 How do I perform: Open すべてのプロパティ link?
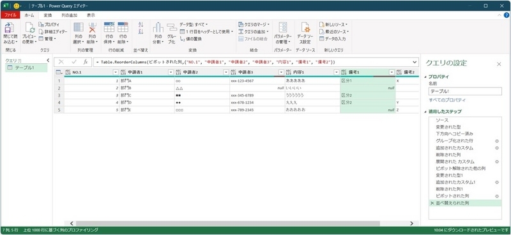pyautogui.click(x=447, y=100)
